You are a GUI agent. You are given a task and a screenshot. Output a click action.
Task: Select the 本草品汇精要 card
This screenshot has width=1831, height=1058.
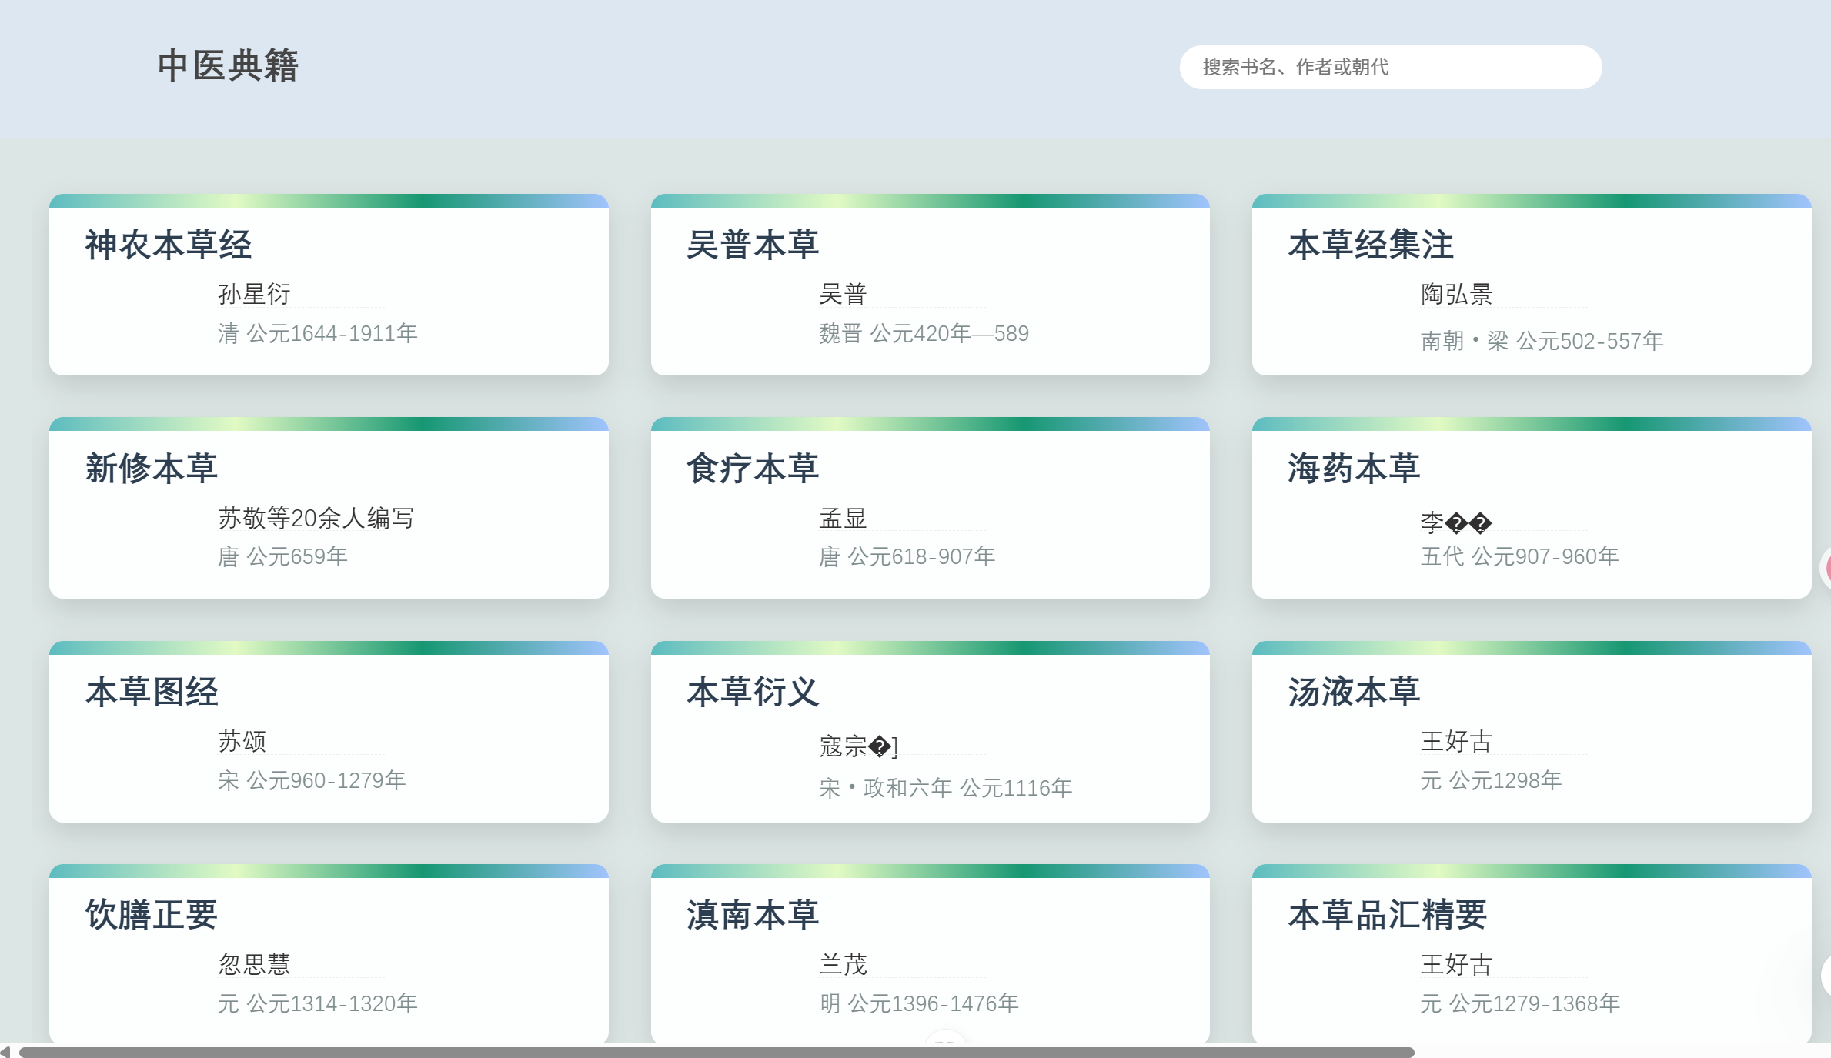click(x=1531, y=956)
